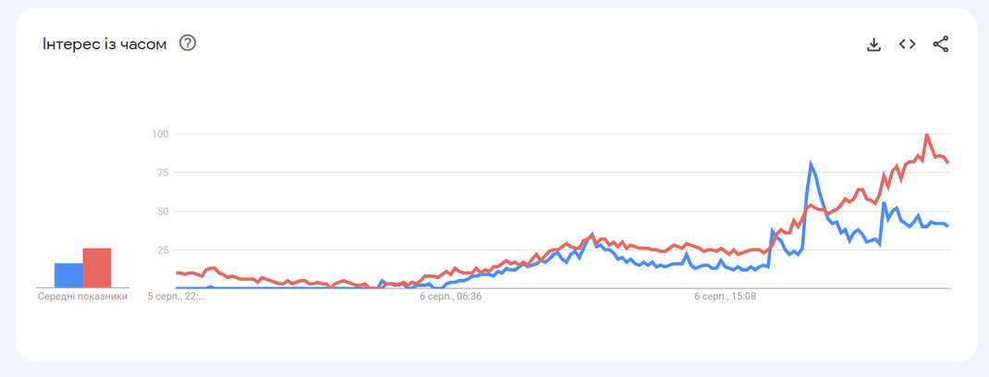Click the help question mark icon

(188, 43)
